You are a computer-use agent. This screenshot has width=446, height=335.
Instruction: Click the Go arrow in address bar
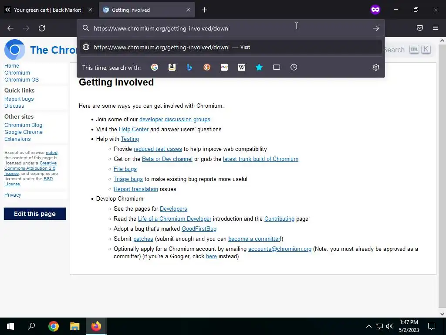376,28
